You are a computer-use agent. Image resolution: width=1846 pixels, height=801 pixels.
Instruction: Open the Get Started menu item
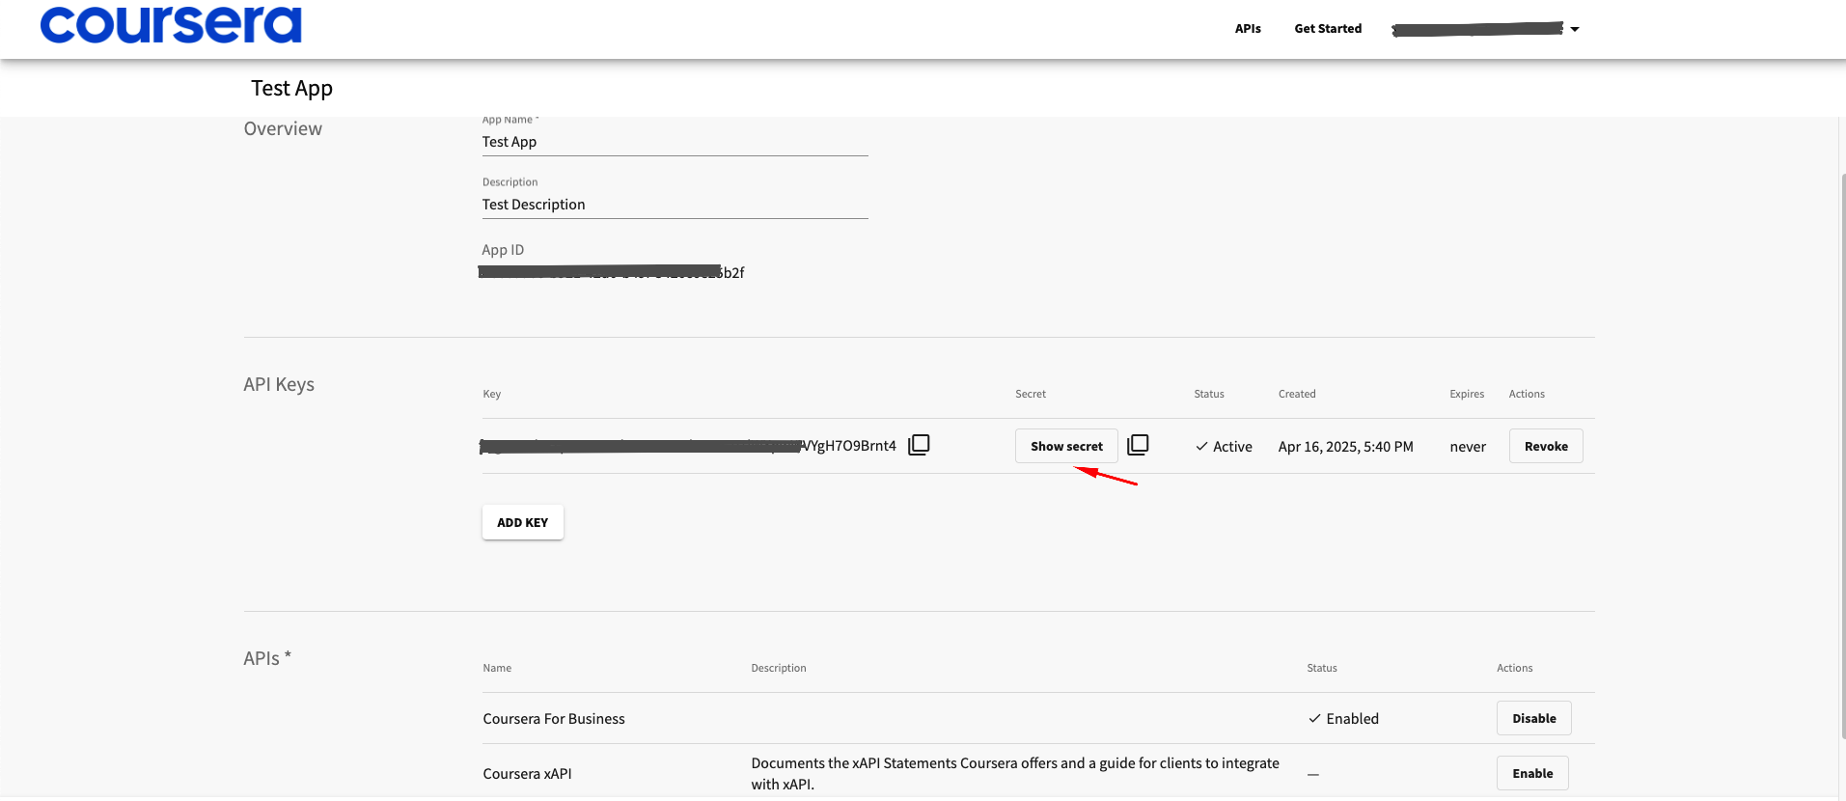point(1328,29)
